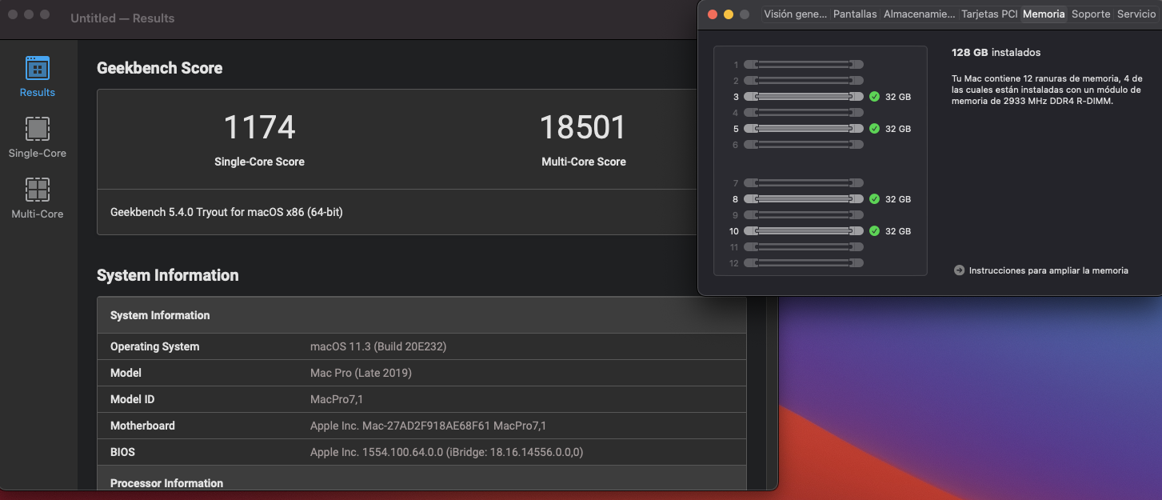Click the Geekbench Score heading
The width and height of the screenshot is (1162, 500).
pyautogui.click(x=160, y=68)
